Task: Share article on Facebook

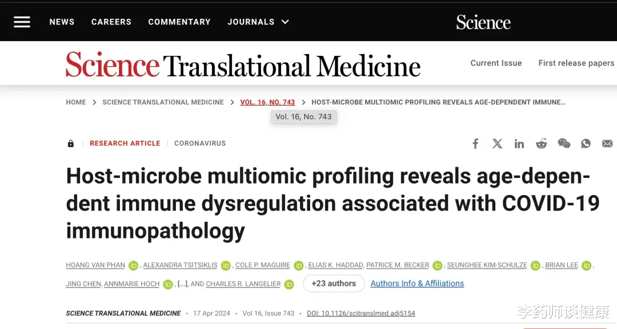Action: (475, 144)
